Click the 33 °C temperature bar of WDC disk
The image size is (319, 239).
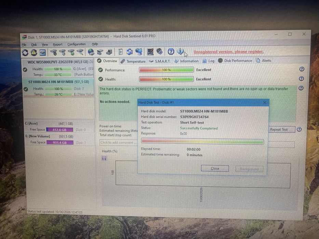click(x=58, y=74)
